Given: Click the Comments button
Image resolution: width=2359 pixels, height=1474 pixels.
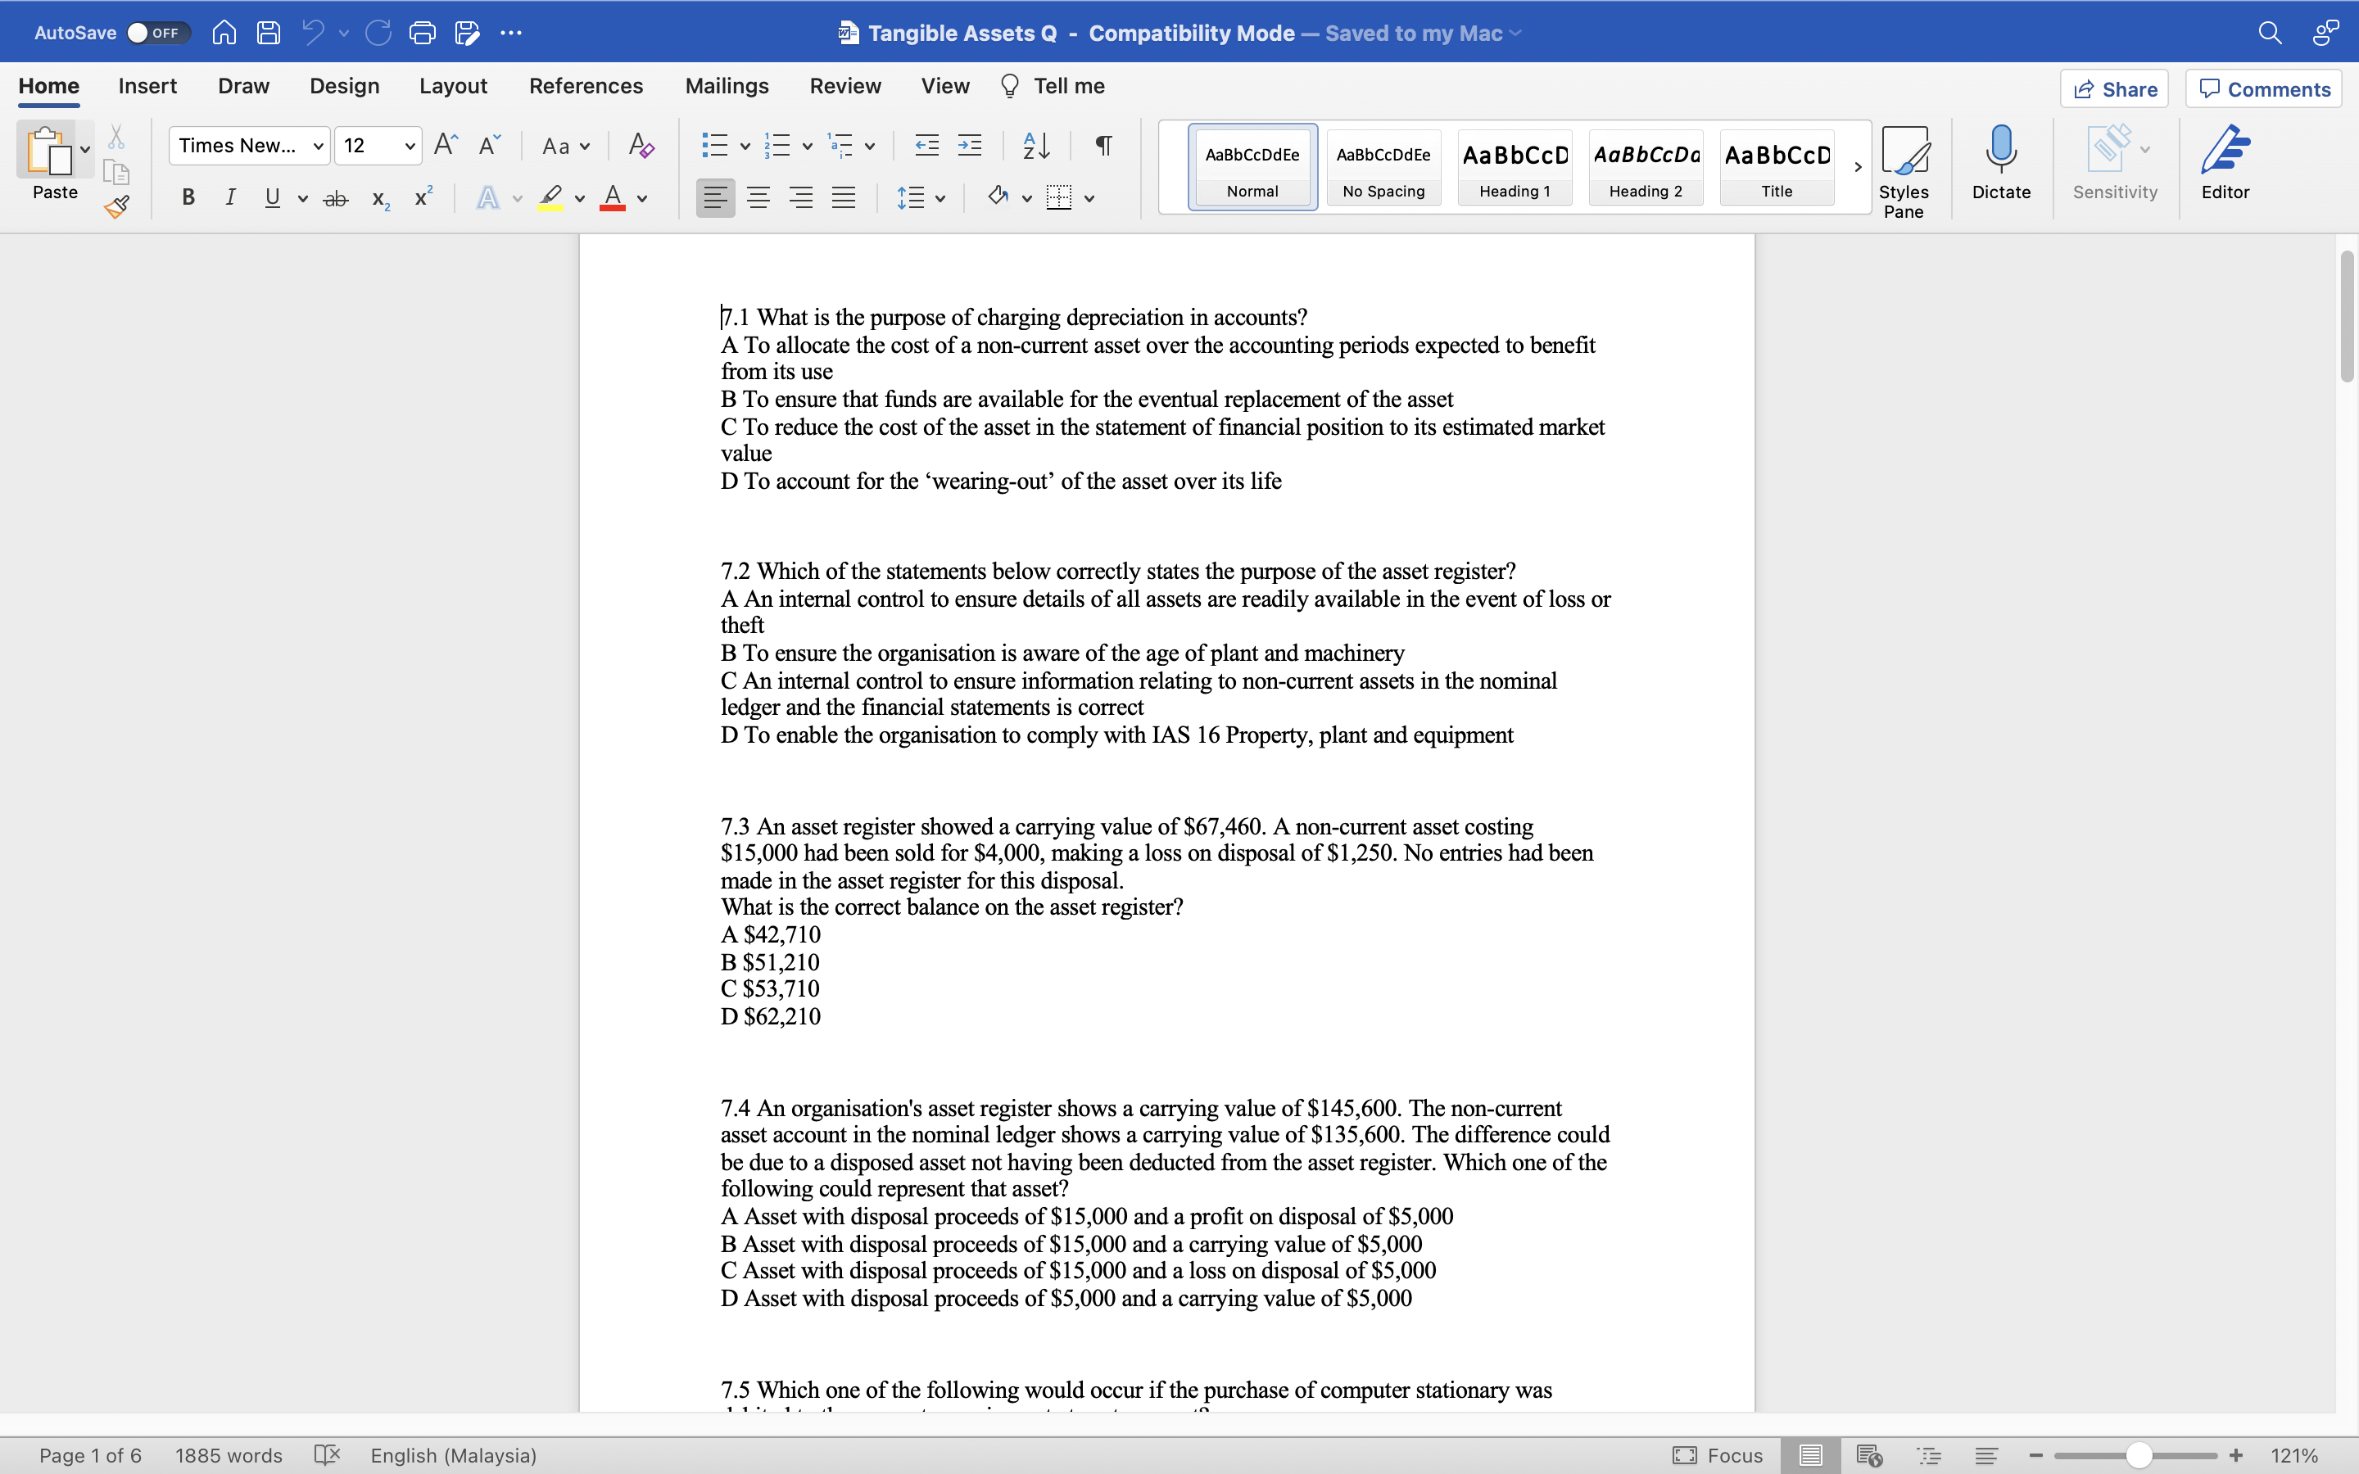Looking at the screenshot, I should pos(2263,88).
